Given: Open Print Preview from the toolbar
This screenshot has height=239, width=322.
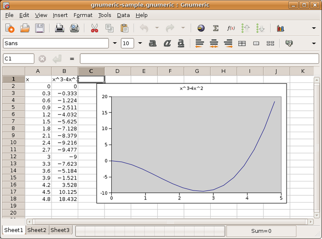Looking at the screenshot, I should coord(75,28).
